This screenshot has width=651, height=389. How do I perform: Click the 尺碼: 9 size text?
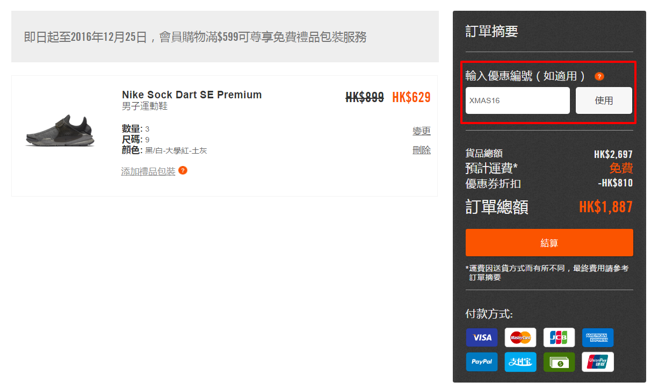(135, 140)
